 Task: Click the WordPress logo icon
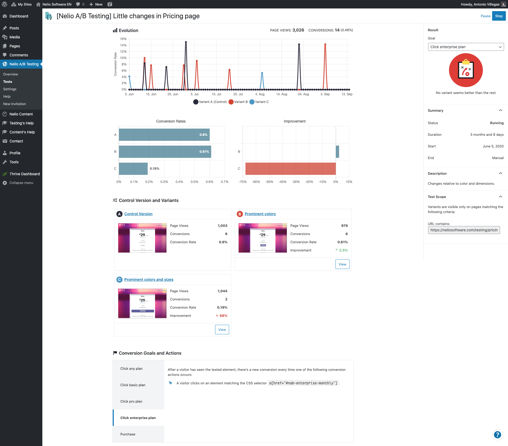click(4, 4)
